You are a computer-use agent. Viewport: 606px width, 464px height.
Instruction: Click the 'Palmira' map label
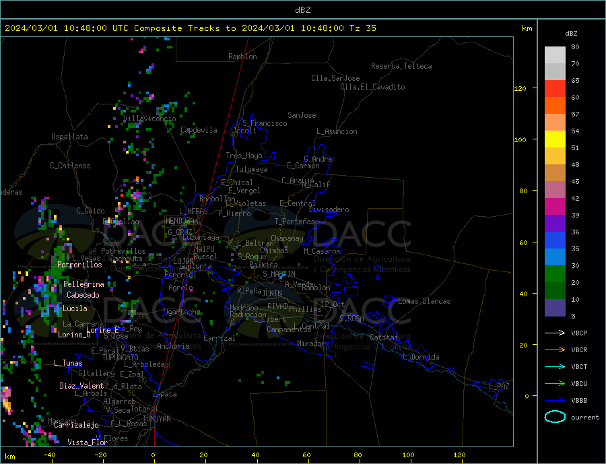click(263, 265)
